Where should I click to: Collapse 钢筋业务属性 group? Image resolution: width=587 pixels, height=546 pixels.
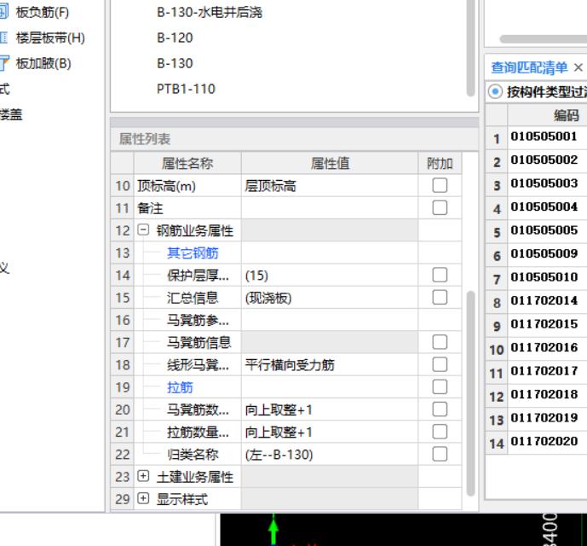143,229
